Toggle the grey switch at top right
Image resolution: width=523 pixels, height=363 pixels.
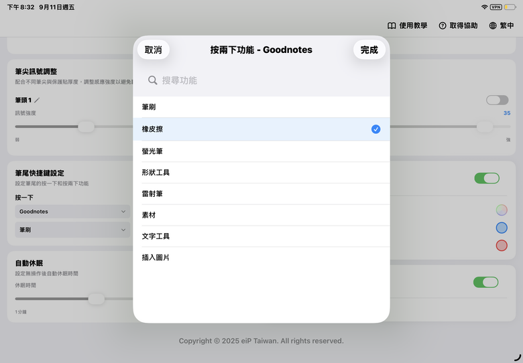tap(497, 100)
